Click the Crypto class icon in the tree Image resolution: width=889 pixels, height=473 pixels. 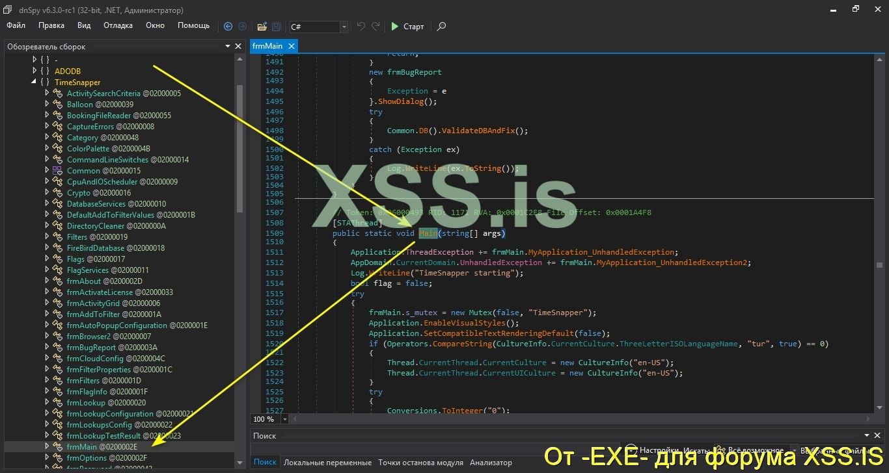pos(57,192)
